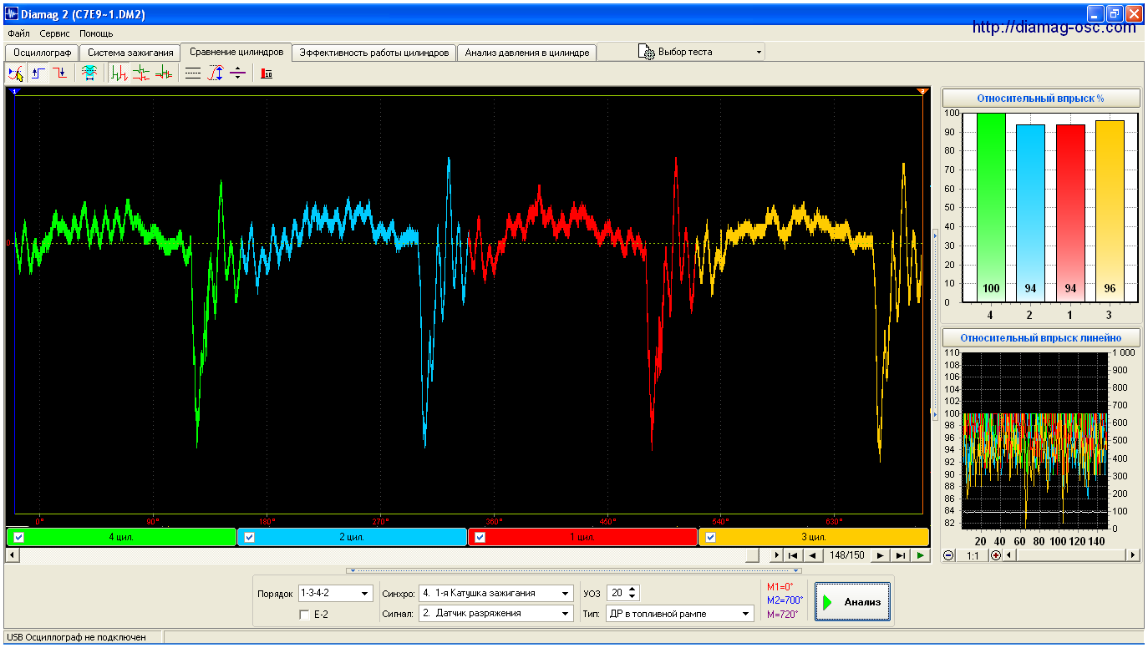
Task: Click the blue cylinder 2 bar
Action: pyautogui.click(x=1030, y=213)
